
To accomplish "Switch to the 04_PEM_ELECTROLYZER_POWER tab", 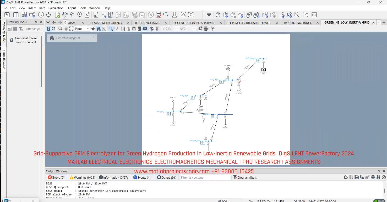I will [x=249, y=23].
